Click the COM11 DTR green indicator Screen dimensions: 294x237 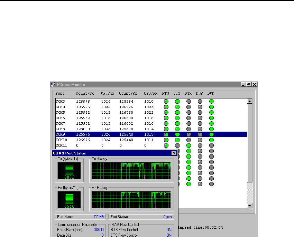(189, 145)
